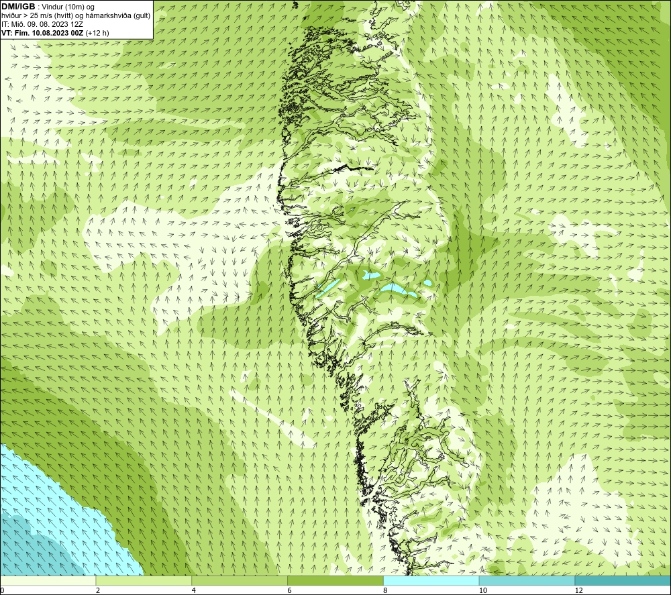671x595 pixels.
Task: Click the scale label '2'
Action: tap(98, 591)
